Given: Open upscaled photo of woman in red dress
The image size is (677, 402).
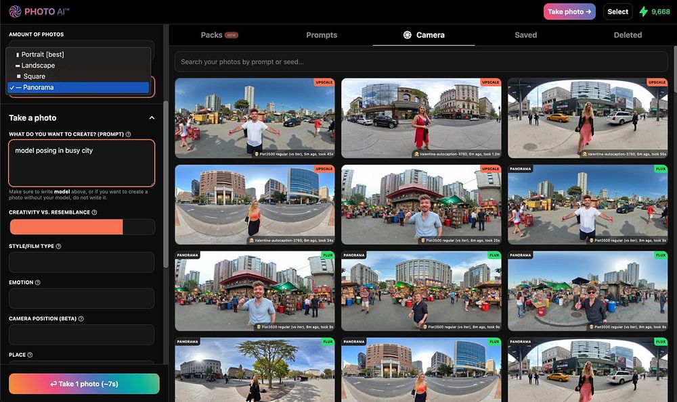Looking at the screenshot, I should click(x=421, y=118).
